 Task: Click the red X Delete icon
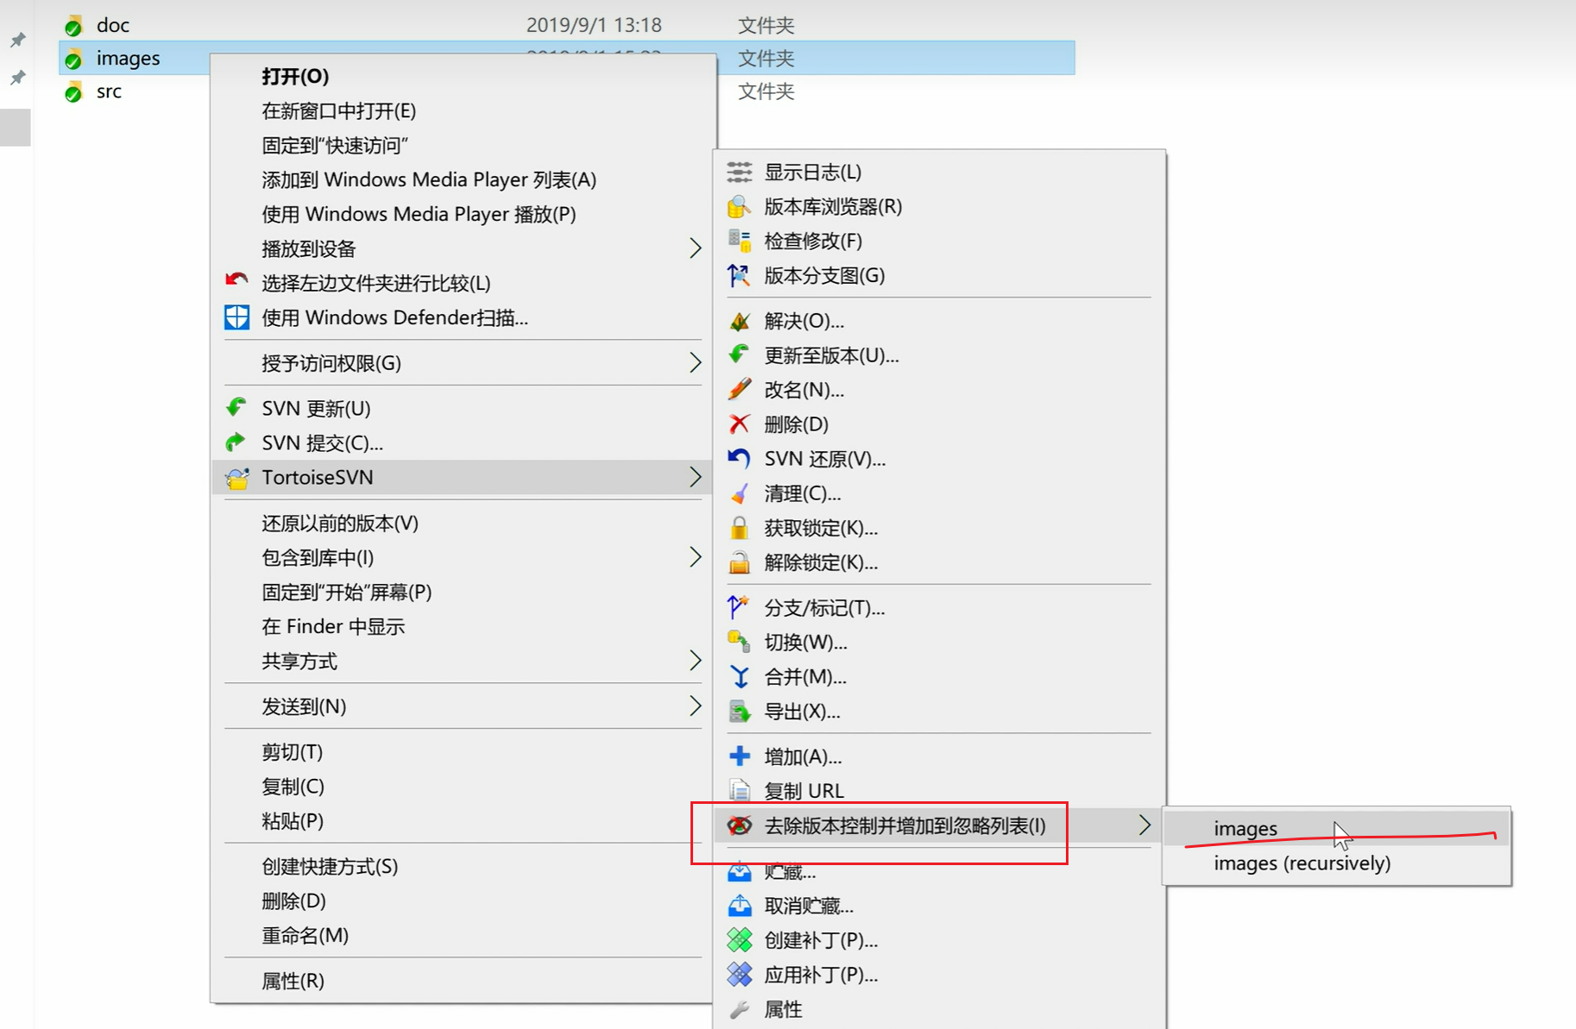[740, 424]
